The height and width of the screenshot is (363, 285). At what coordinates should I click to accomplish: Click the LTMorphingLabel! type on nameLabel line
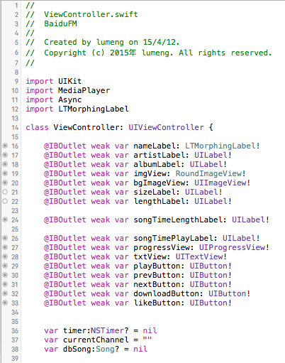(x=223, y=146)
